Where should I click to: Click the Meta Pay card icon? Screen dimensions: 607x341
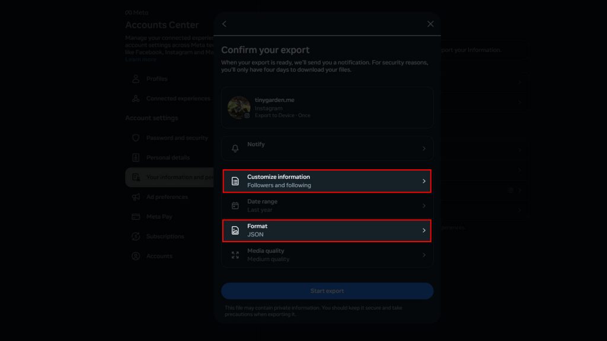tap(137, 217)
